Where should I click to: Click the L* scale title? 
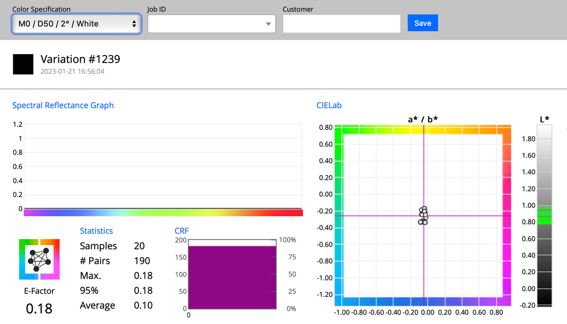coord(544,119)
